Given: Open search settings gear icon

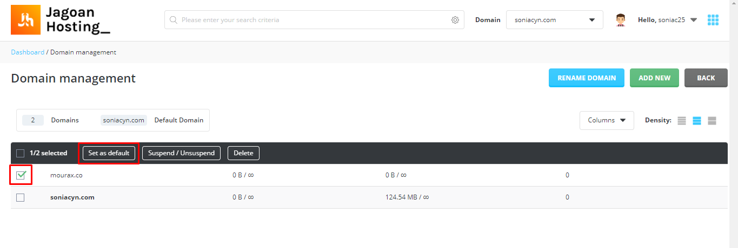Looking at the screenshot, I should pos(455,20).
